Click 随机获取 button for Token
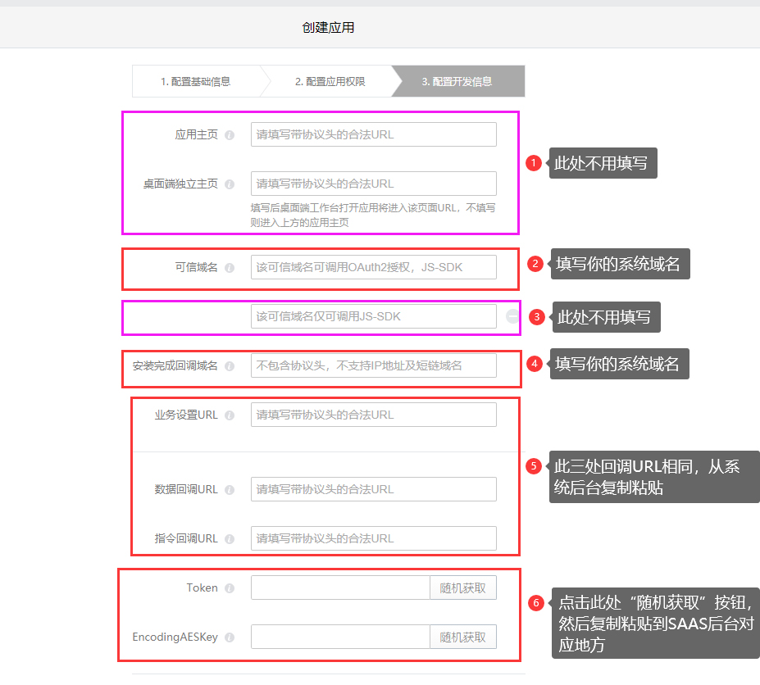Viewport: 760px width, 685px height. (x=463, y=587)
